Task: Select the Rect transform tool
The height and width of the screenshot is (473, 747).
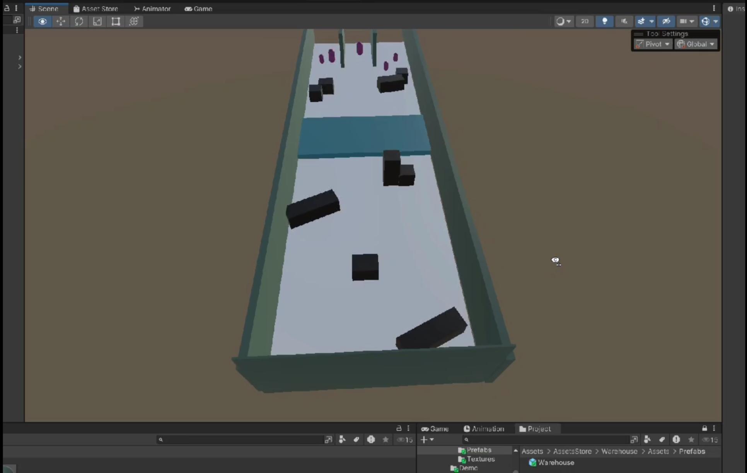Action: coord(116,21)
